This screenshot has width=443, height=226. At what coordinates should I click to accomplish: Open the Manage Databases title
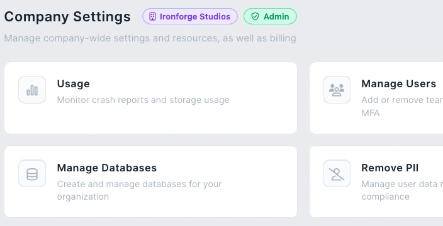107,168
